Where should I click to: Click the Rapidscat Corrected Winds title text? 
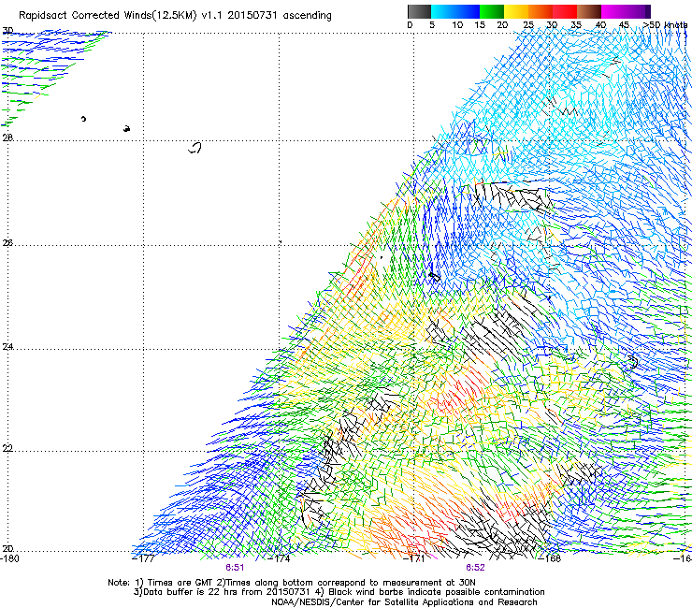click(x=175, y=15)
